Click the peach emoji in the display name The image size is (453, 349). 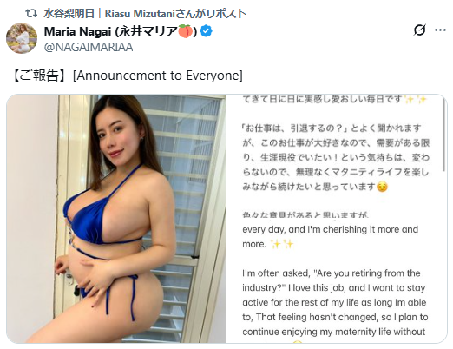point(185,31)
